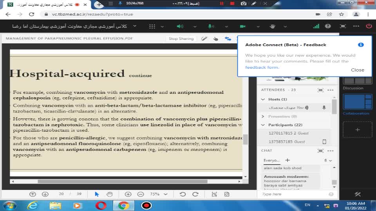Zoom in with the plus magnifier icon
Image resolution: width=376 pixels, height=211 pixels.
[x=128, y=194]
